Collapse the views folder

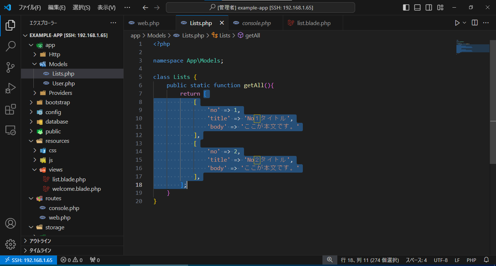coord(72,169)
